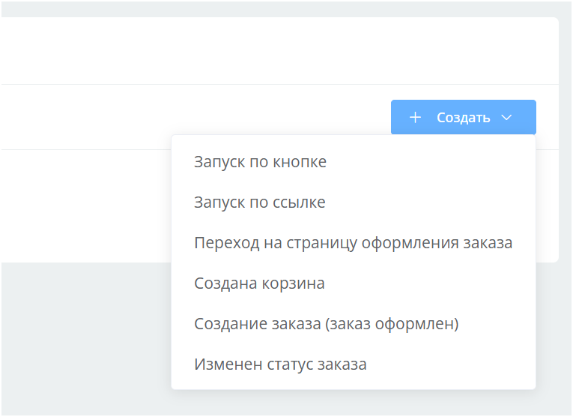573x417 pixels.
Task: Pick "Переход на страницу оформления заказа"
Action: pos(353,243)
